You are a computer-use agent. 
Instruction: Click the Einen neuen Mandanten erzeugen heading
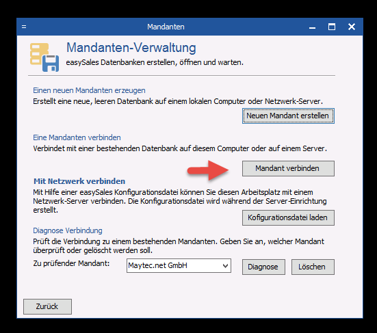pos(89,90)
